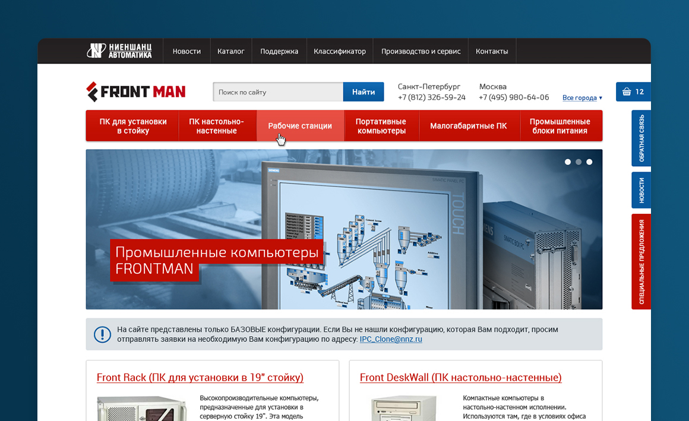
Task: Select the third banner slide dot
Action: point(589,162)
